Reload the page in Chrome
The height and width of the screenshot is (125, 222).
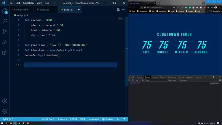[x=137, y=8]
